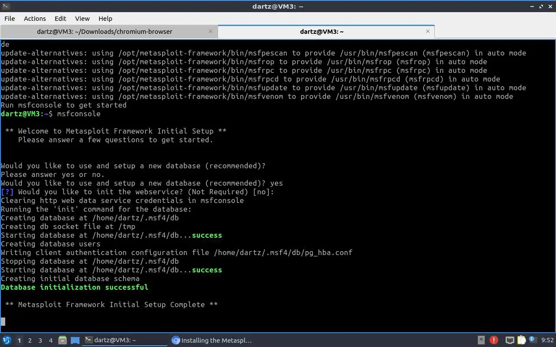Screen dimensions: 556x347
Task: Click the show desktop panel icon
Action: (75, 340)
